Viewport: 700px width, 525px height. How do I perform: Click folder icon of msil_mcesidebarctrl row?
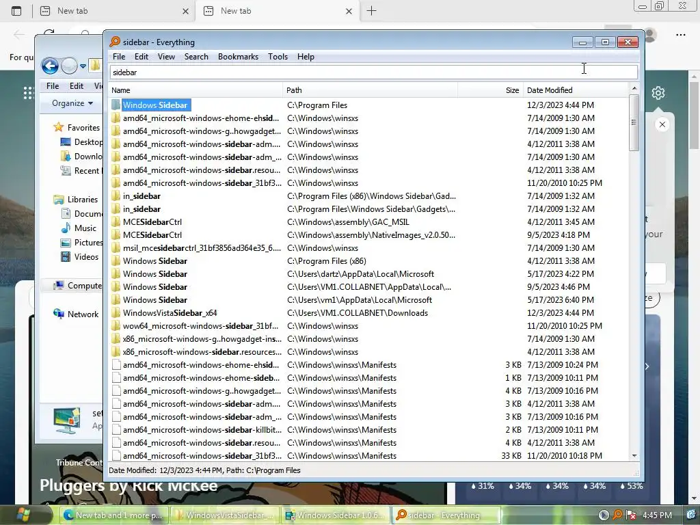point(116,247)
